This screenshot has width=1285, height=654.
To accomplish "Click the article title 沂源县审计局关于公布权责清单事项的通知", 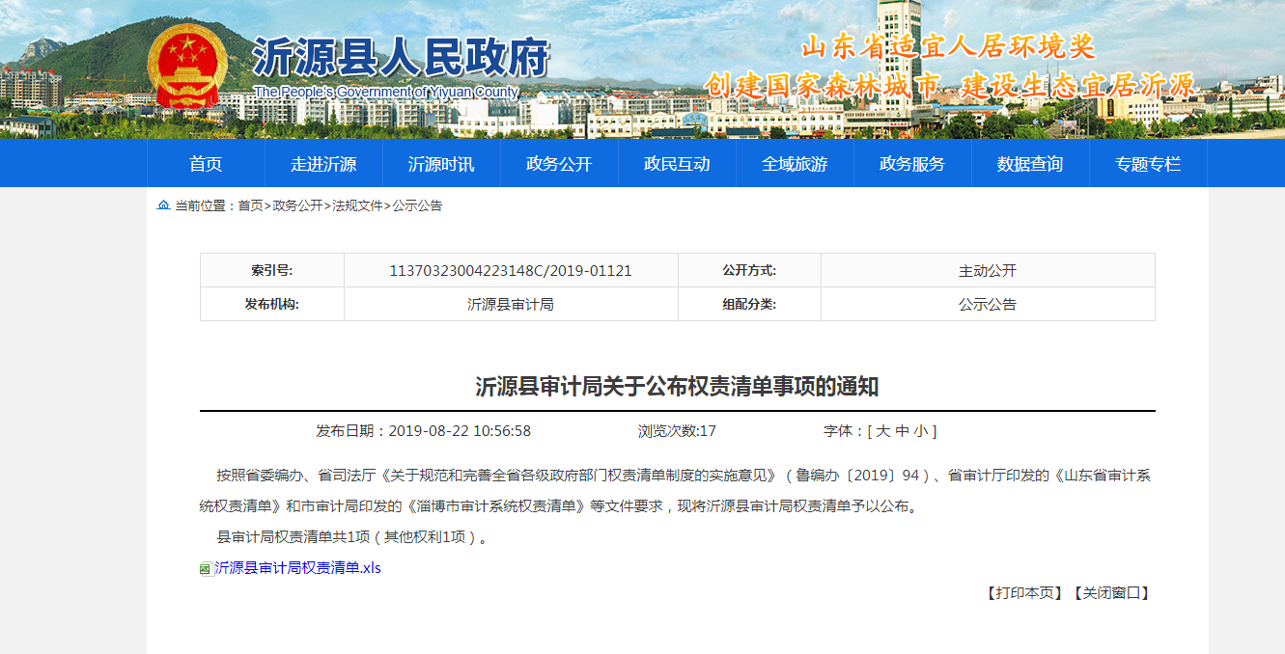I will coord(677,387).
